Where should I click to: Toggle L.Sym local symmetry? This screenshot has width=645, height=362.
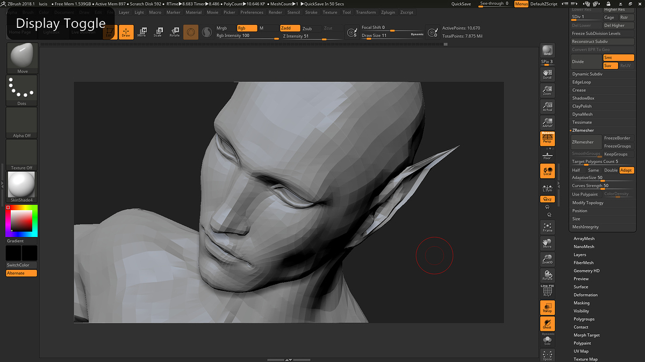coord(547,187)
